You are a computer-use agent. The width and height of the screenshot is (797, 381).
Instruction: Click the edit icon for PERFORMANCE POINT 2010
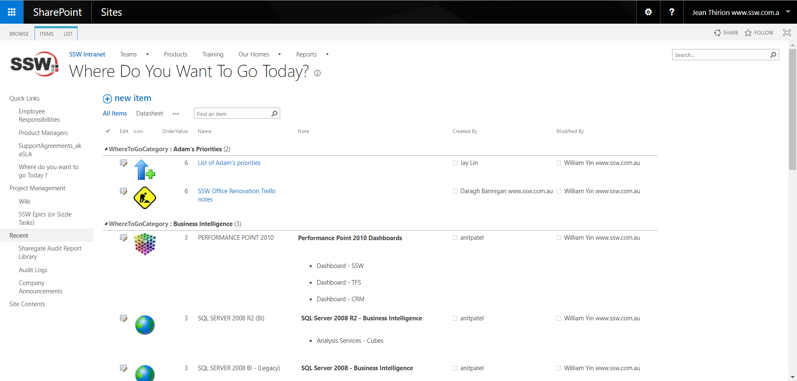(123, 238)
